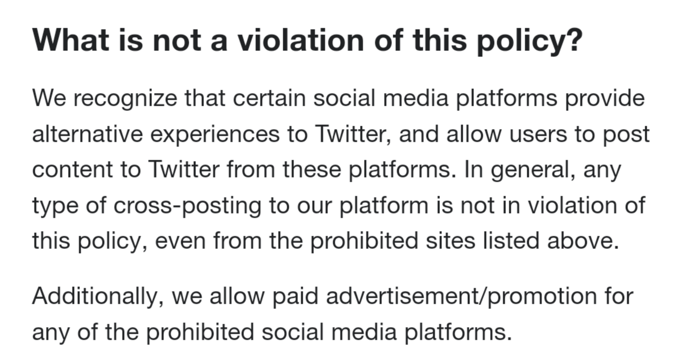Click the heading "What is not a violation"
The image size is (678, 359).
[x=307, y=41]
